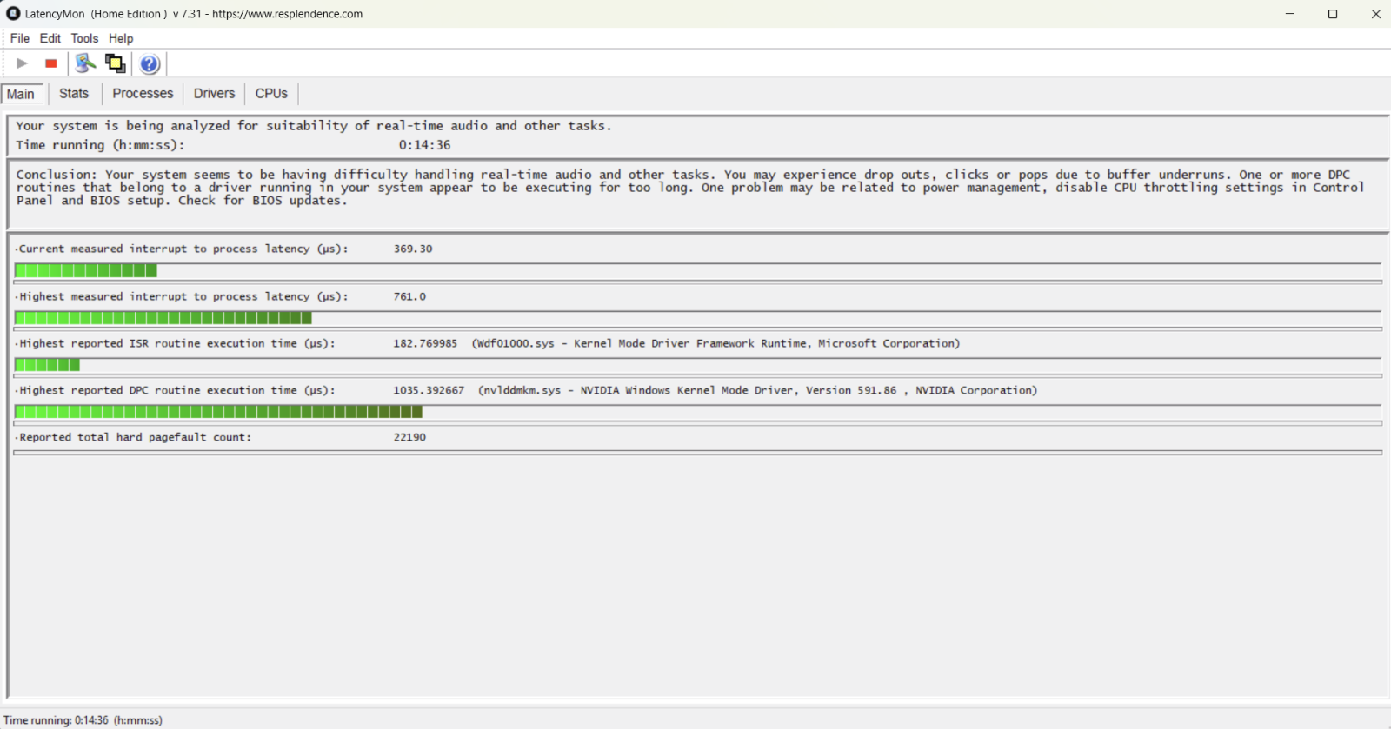This screenshot has height=729, width=1391.
Task: View the Drivers tab
Action: point(214,94)
